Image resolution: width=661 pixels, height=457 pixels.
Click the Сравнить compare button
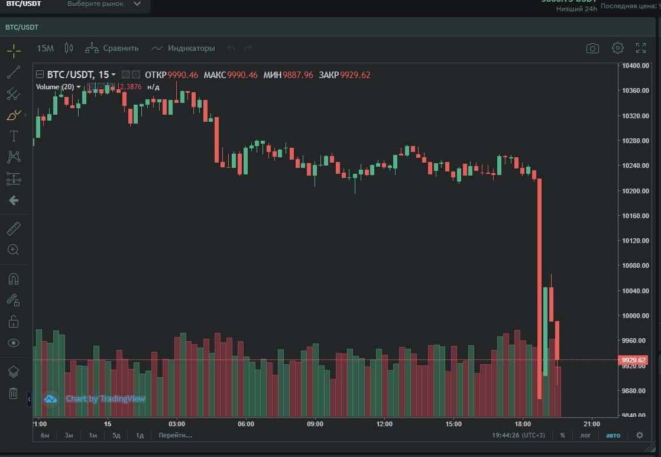point(112,48)
